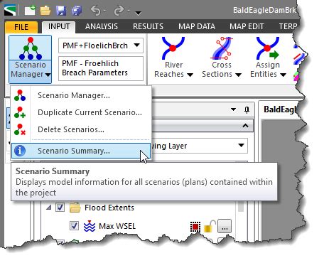This screenshot has width=324, height=263.
Task: Create a new project with New icon
Action: point(30,11)
